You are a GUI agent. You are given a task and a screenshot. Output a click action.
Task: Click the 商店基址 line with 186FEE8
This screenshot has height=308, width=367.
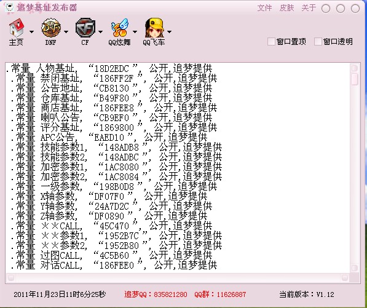coord(114,108)
